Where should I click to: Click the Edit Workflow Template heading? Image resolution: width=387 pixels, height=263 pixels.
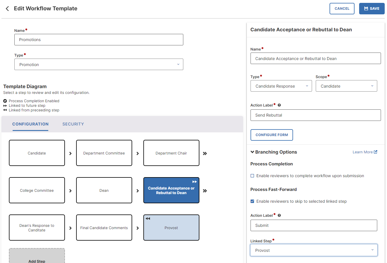click(x=45, y=9)
